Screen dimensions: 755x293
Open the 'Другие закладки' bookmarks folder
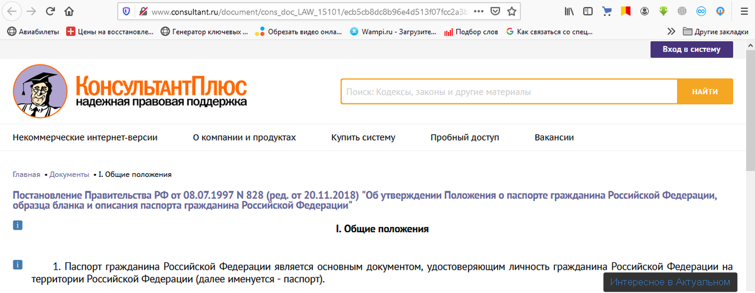tap(716, 31)
